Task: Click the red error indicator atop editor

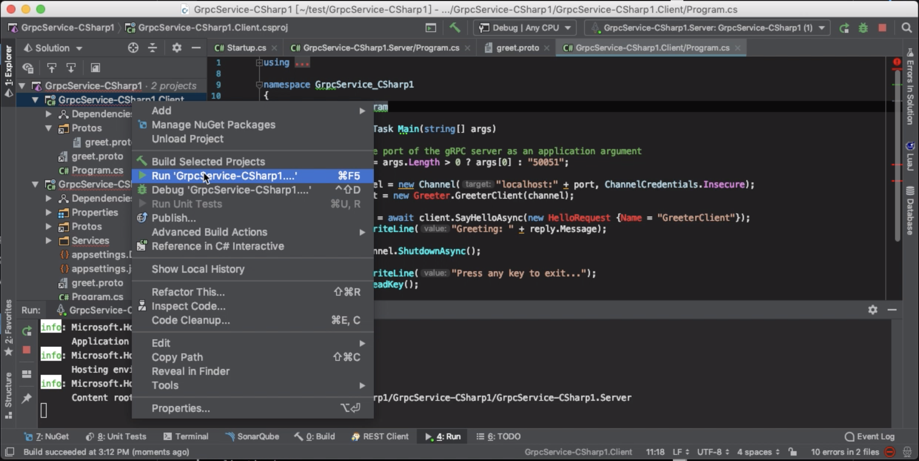Action: [x=897, y=62]
